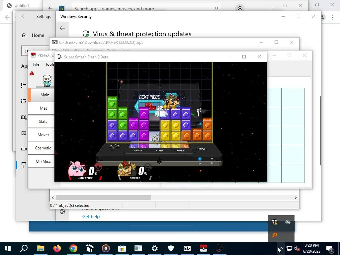Click the Microsoft Store search magnifier icon
The width and height of the screenshot is (340, 255).
(215, 8)
